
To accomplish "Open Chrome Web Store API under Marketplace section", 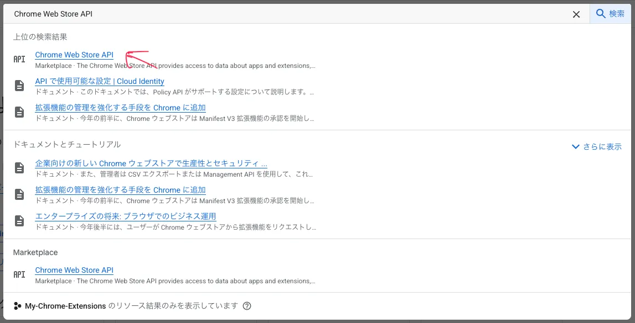I will [74, 270].
